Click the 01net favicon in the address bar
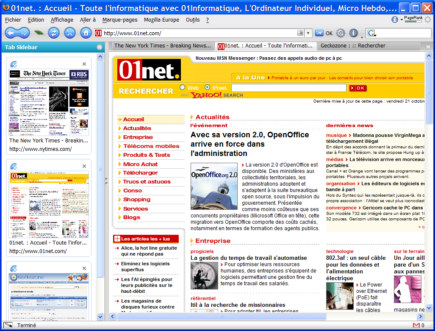The height and width of the screenshot is (331, 435). tap(98, 33)
